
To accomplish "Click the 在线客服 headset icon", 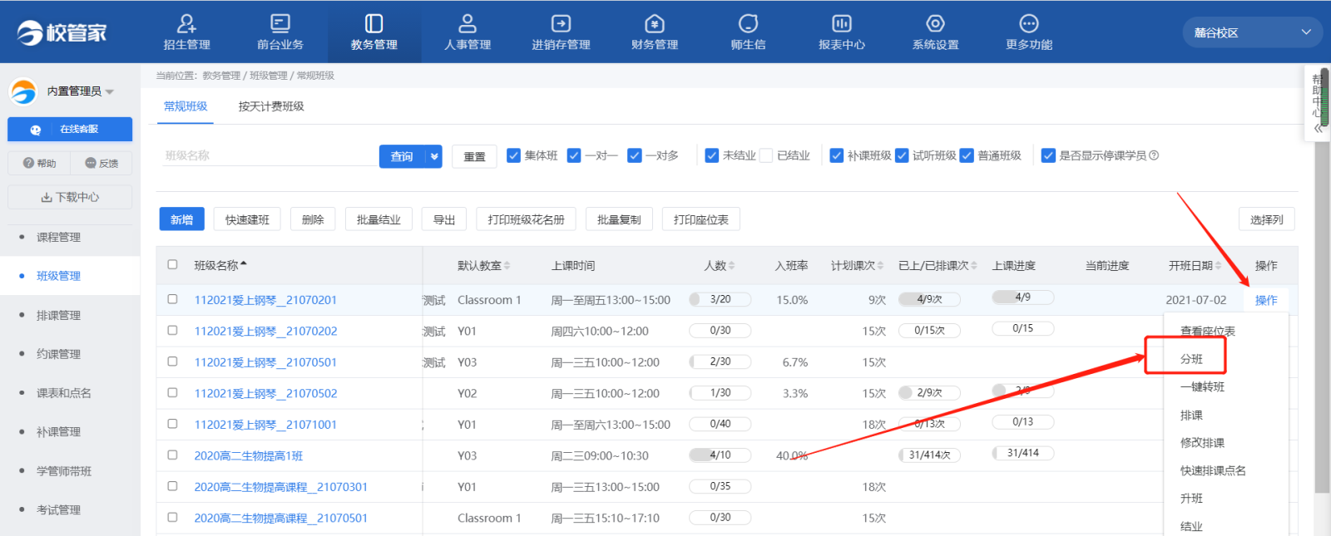I will pos(35,130).
